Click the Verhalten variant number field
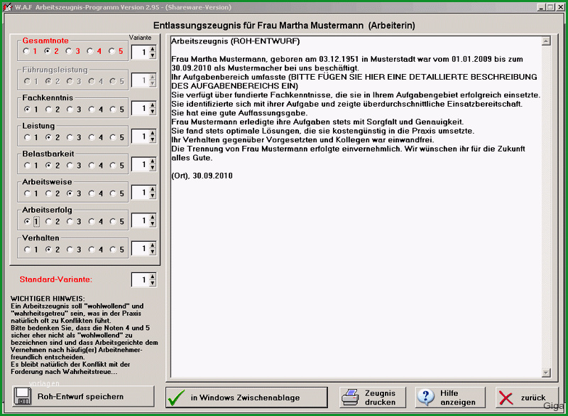The width and height of the screenshot is (568, 416). click(141, 249)
